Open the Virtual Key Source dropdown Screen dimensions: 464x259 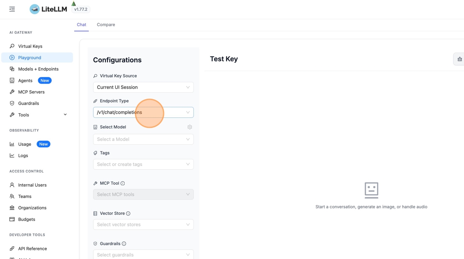tap(143, 87)
